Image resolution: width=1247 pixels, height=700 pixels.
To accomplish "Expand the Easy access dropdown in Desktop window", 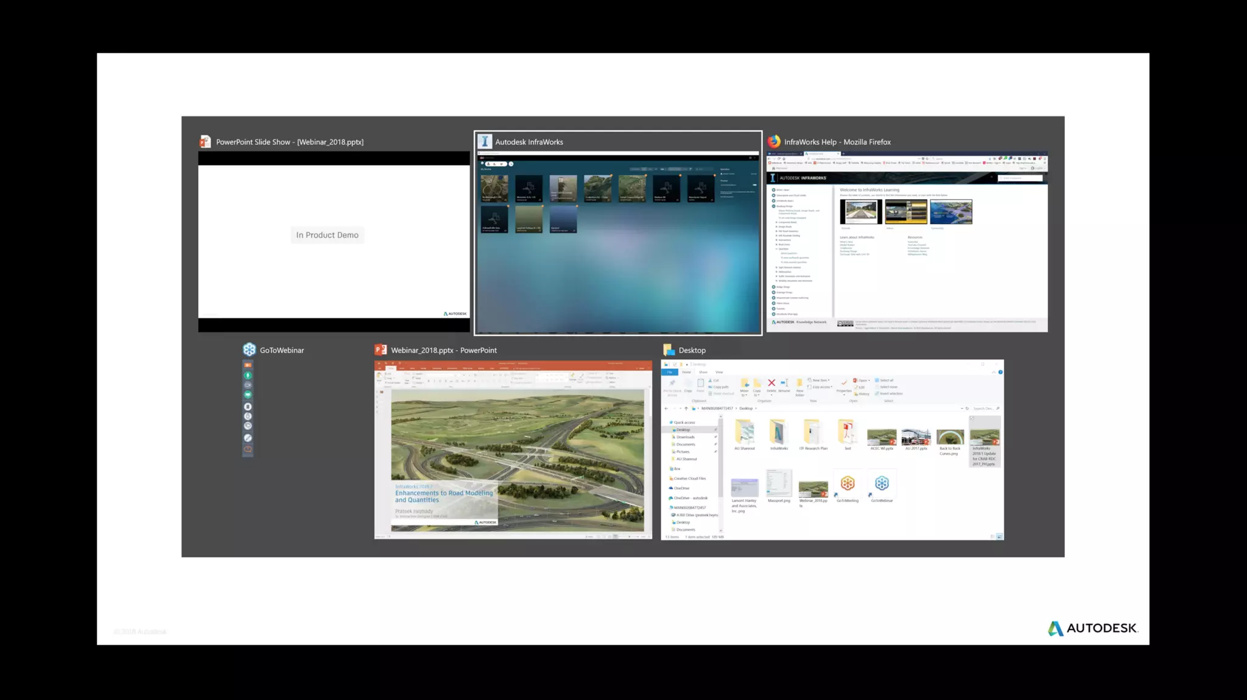I will (820, 387).
